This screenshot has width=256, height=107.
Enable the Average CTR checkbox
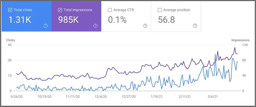point(110,10)
